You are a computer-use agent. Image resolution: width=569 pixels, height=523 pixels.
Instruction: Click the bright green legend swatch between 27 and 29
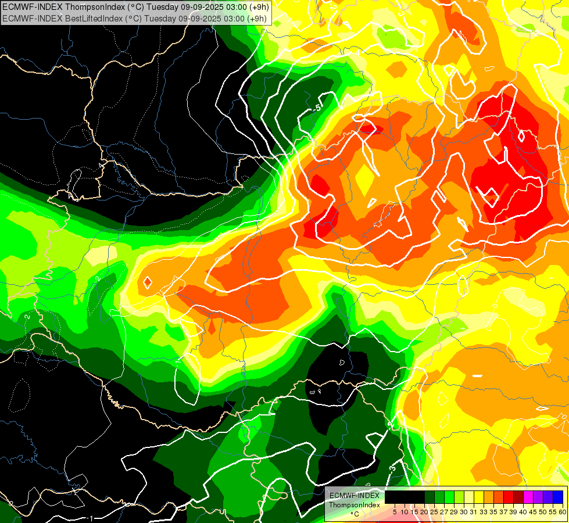click(x=449, y=497)
